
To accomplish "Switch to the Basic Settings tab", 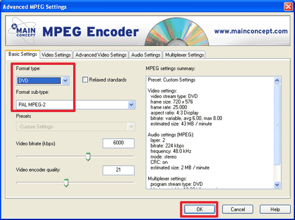I will pos(22,54).
